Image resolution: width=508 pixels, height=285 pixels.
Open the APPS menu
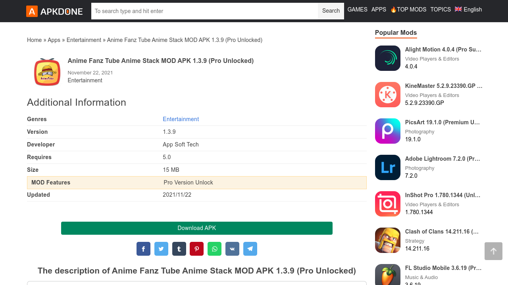coord(379,9)
